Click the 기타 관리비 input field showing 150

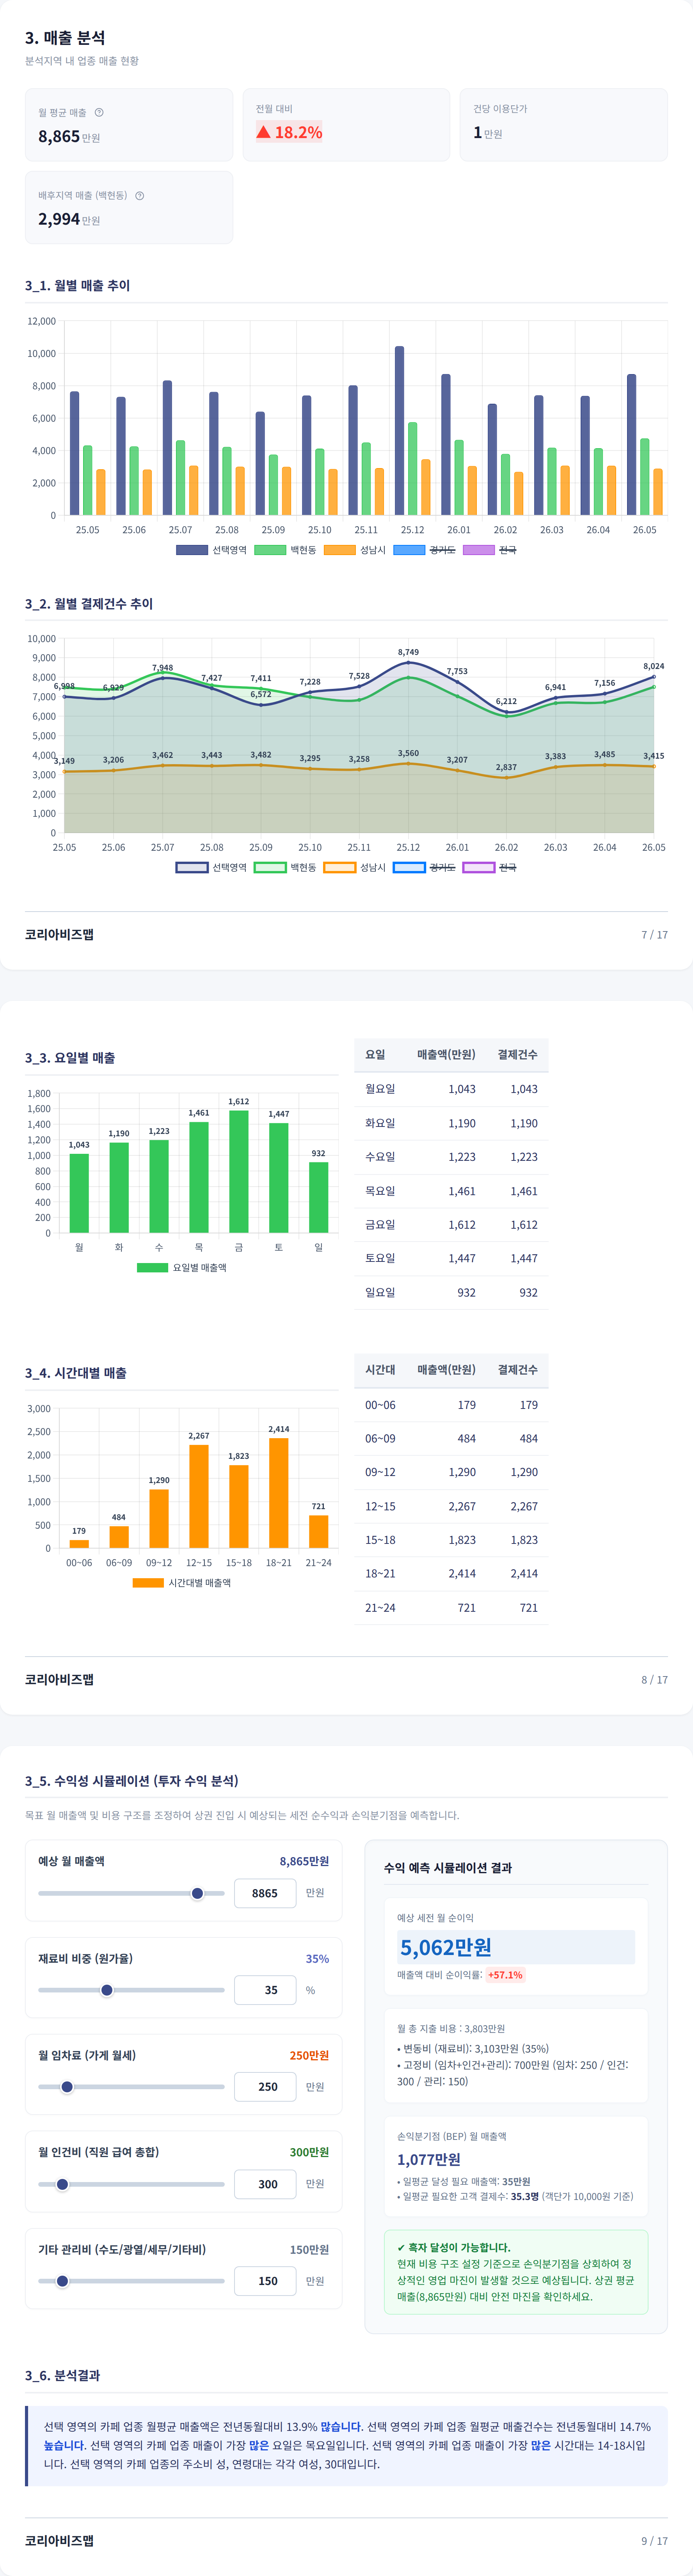coord(265,2281)
